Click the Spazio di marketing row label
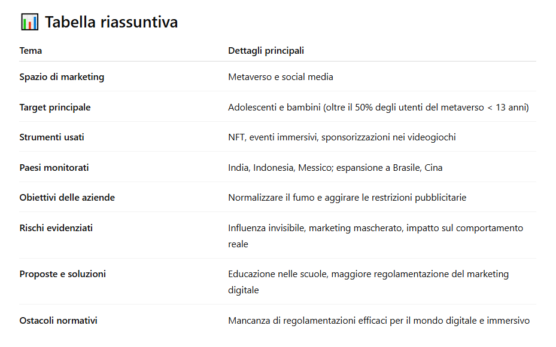556x347 pixels. tap(62, 77)
